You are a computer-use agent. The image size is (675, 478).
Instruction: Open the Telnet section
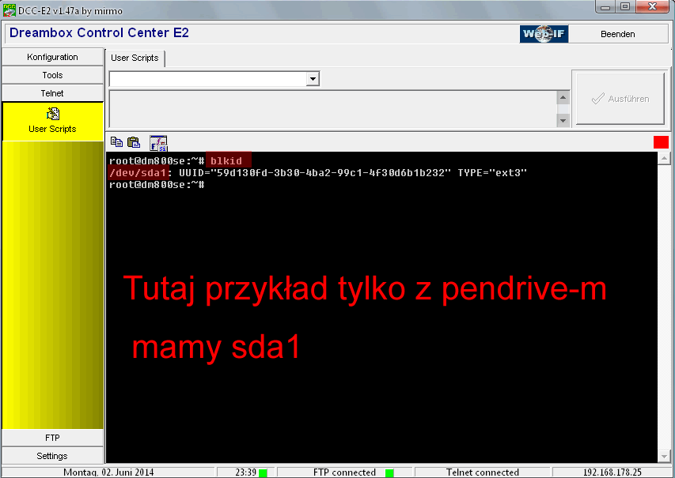click(52, 93)
